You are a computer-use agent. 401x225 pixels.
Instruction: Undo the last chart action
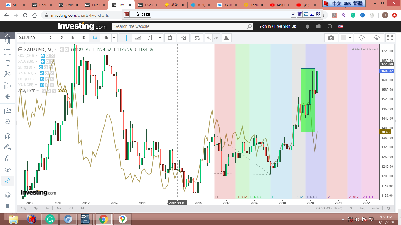(x=209, y=38)
